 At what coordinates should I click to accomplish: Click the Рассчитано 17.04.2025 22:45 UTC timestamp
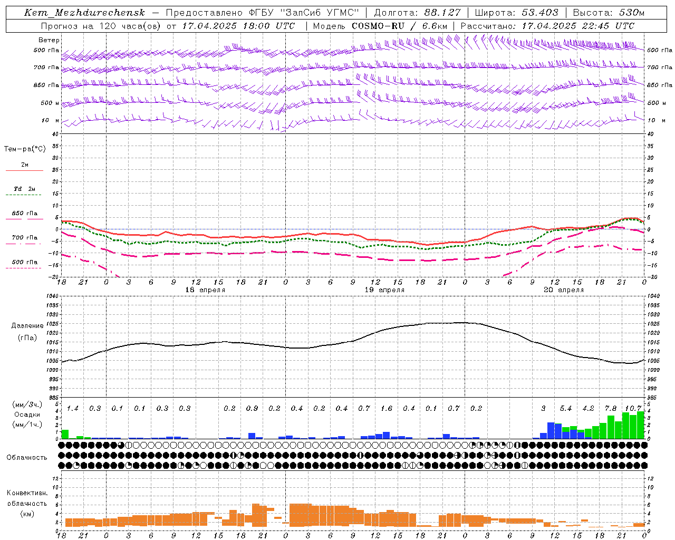(547, 25)
